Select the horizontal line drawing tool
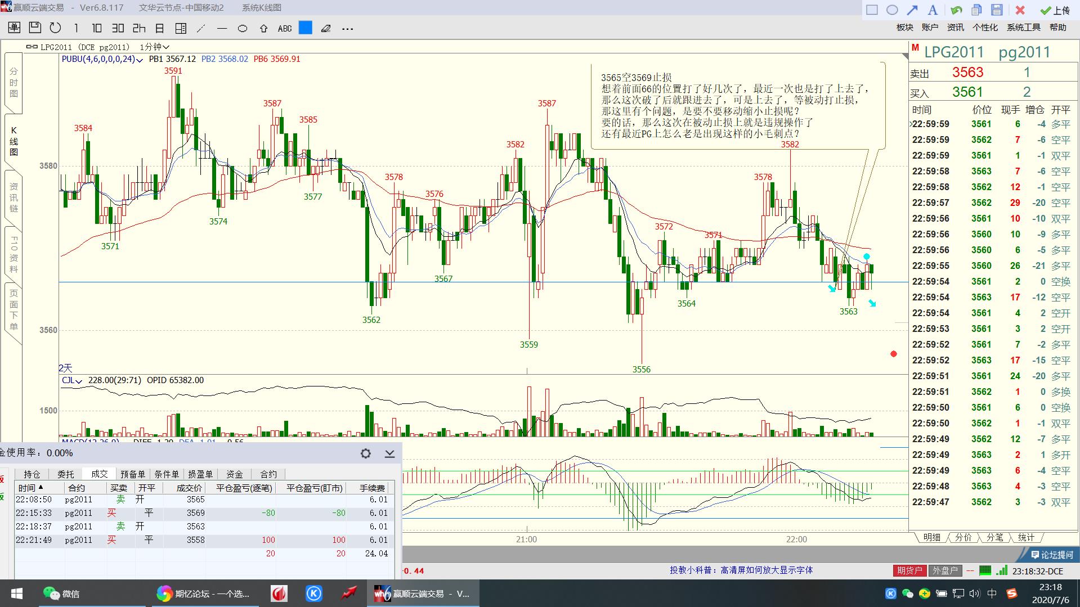1080x607 pixels. point(222,28)
